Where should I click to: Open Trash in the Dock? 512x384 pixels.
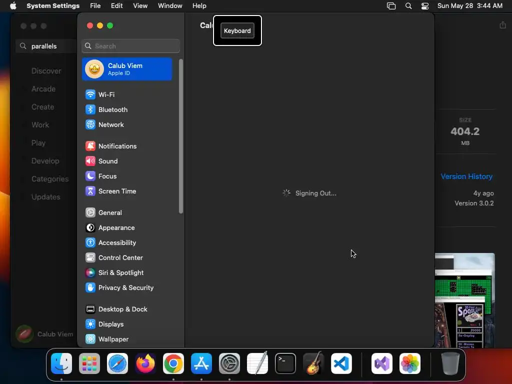(x=450, y=363)
